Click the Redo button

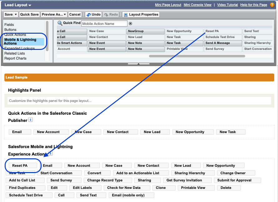point(111,15)
